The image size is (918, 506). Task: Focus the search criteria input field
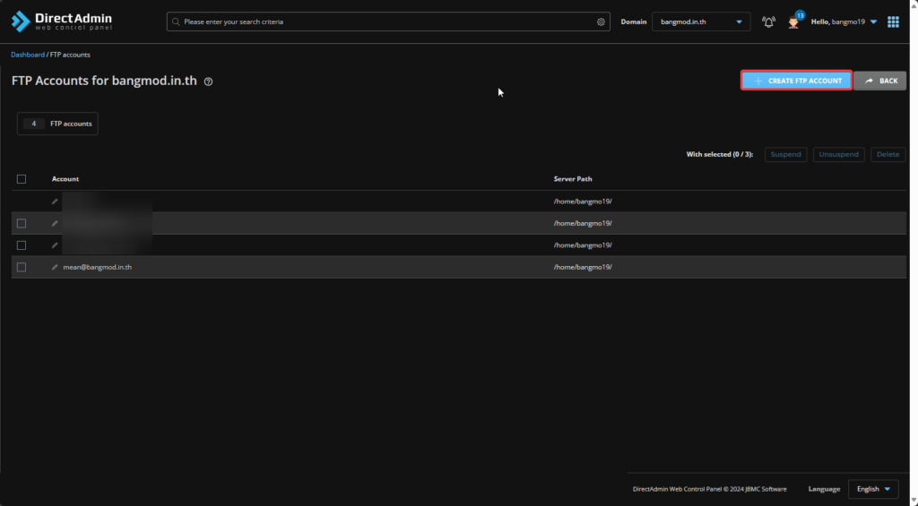[x=385, y=21]
